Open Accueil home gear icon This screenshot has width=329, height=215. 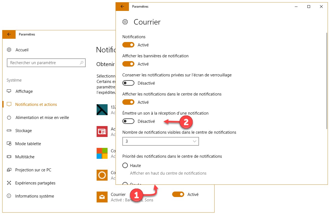pyautogui.click(x=9, y=50)
